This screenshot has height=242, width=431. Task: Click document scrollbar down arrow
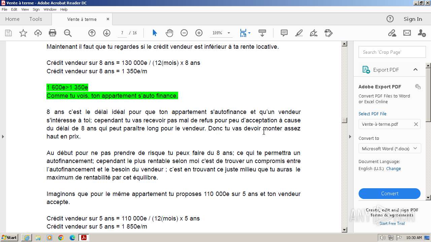pyautogui.click(x=344, y=230)
